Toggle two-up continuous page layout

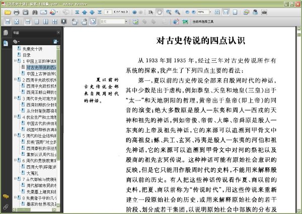tap(55, 22)
